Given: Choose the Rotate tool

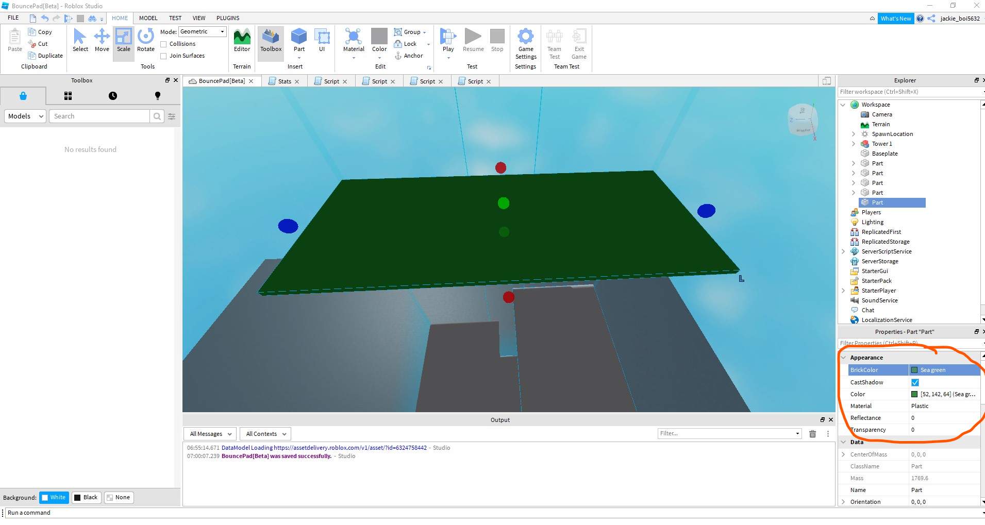Looking at the screenshot, I should [146, 40].
